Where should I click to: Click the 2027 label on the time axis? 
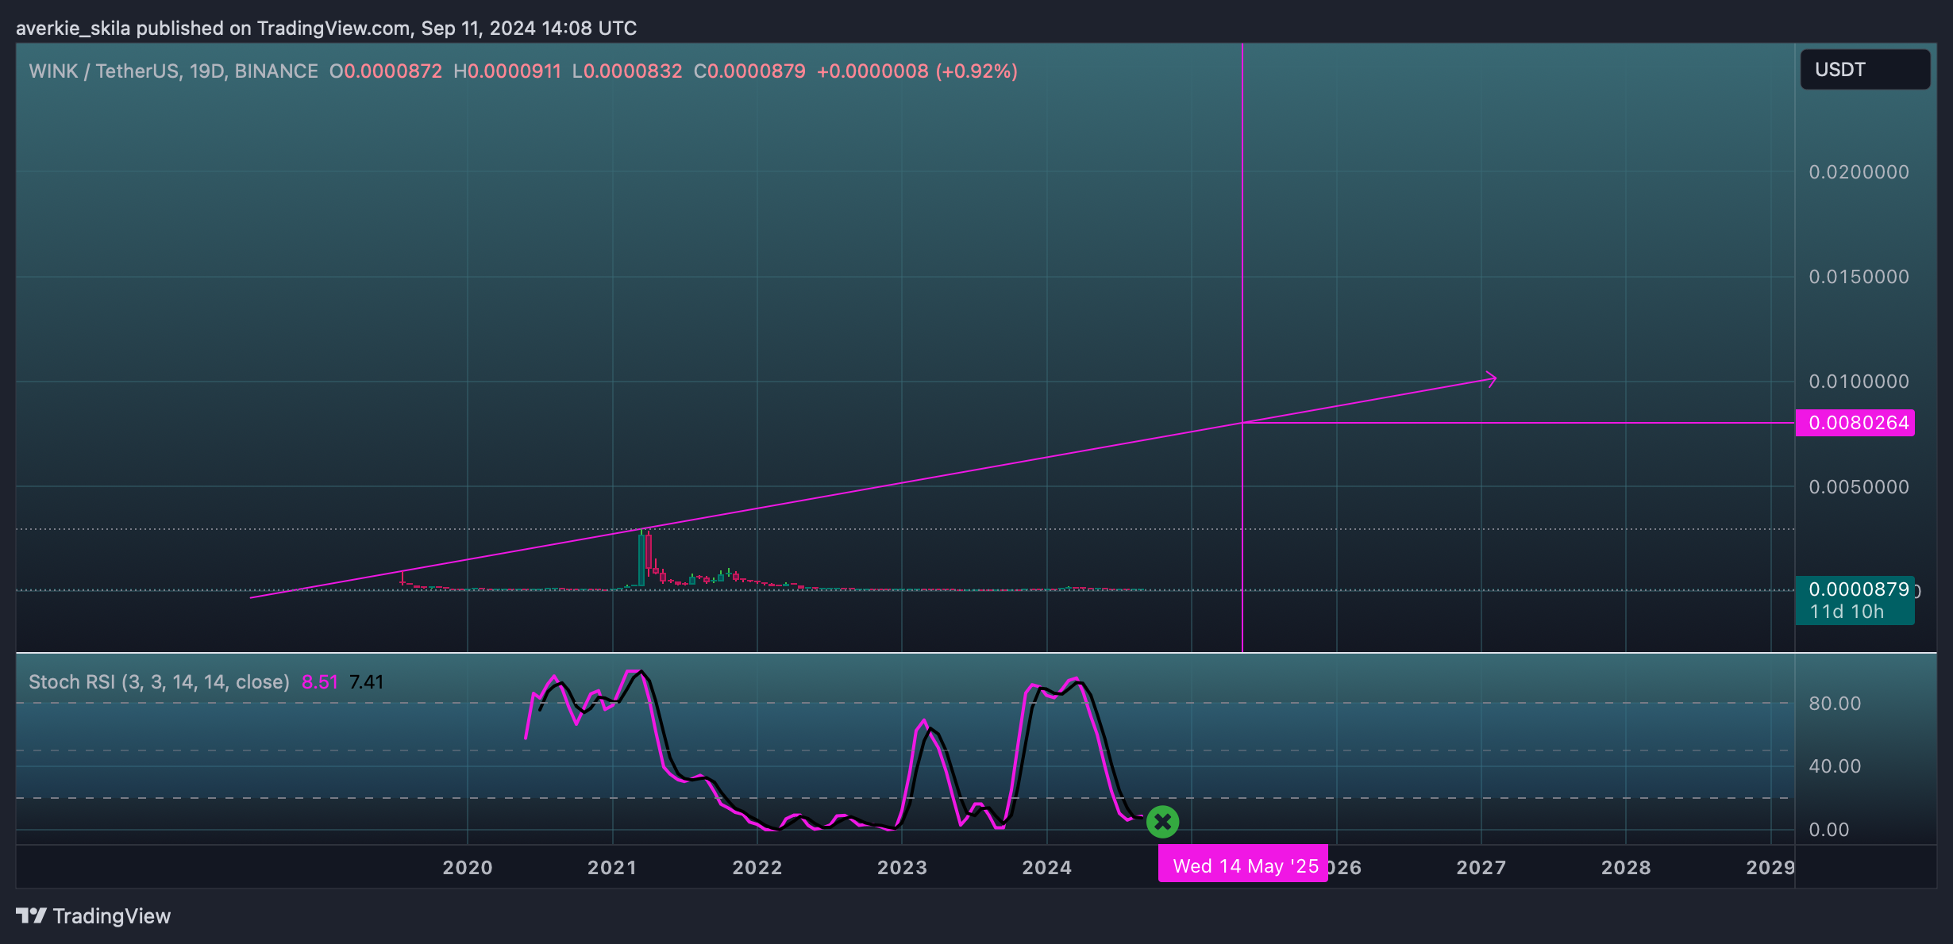[x=1481, y=868]
